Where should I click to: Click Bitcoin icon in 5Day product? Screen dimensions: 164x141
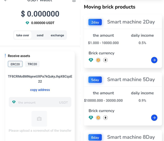pos(98,118)
